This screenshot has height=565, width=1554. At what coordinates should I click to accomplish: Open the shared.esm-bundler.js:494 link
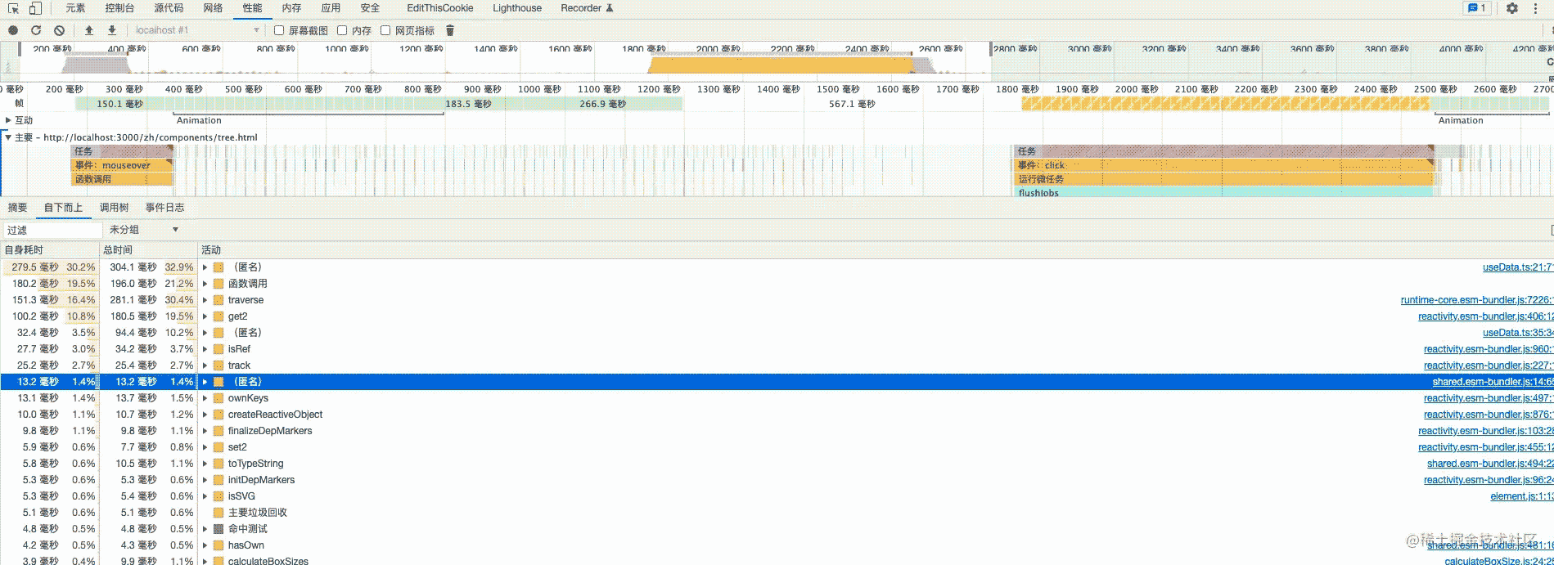tap(1490, 464)
